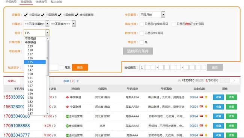Uncheck the 中国移动 operator checkbox

[26, 15]
